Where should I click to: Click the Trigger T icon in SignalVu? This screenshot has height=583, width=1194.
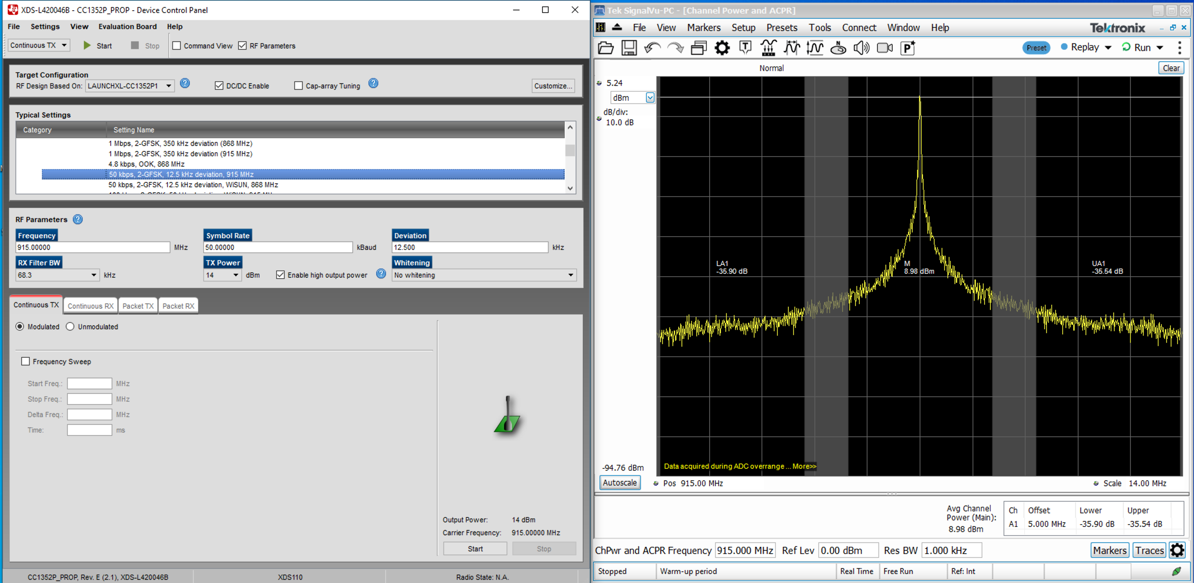tap(745, 48)
